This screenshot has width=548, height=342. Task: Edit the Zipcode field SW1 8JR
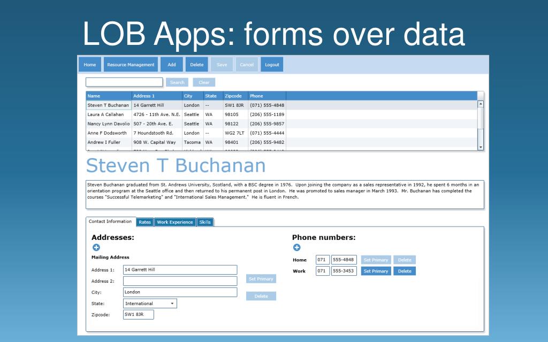[139, 314]
